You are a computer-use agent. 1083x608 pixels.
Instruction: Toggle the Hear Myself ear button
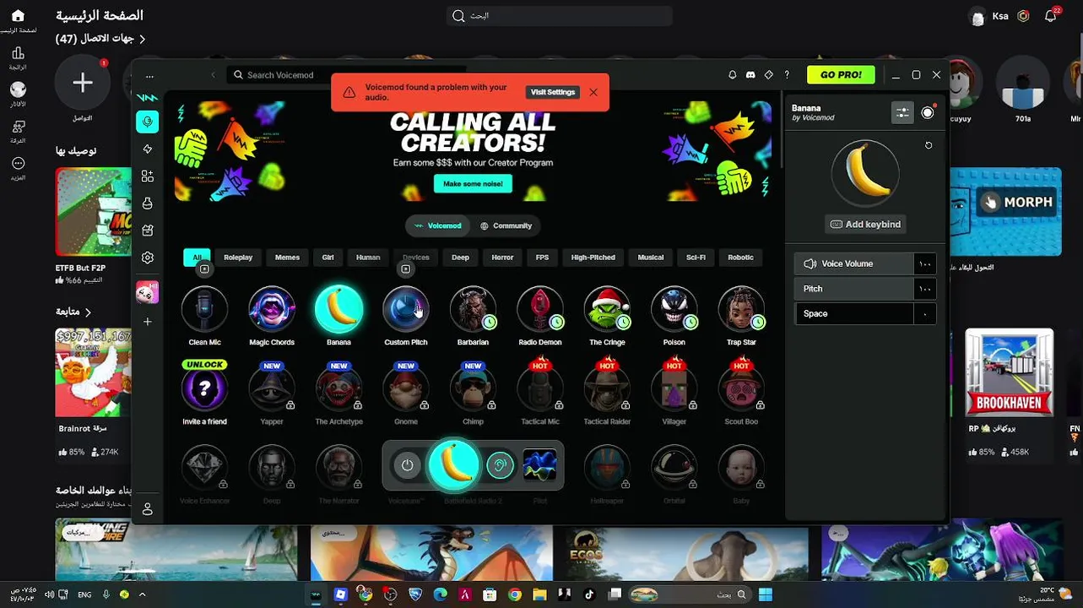501,465
